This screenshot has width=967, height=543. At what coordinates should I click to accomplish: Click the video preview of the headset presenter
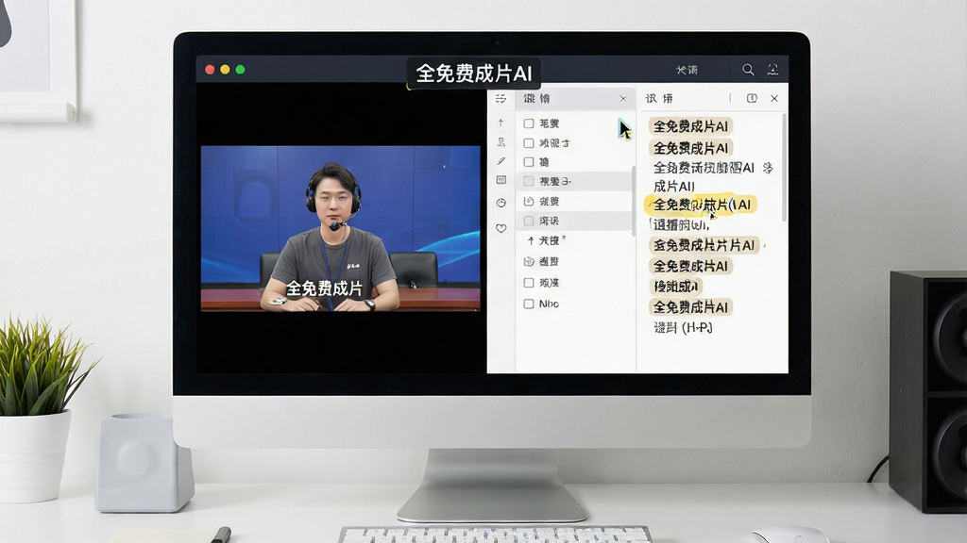340,228
